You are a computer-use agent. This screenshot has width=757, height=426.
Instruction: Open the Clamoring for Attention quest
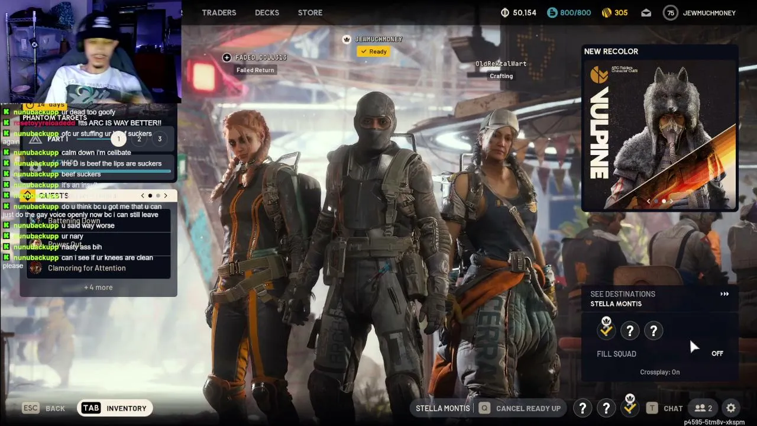98,268
